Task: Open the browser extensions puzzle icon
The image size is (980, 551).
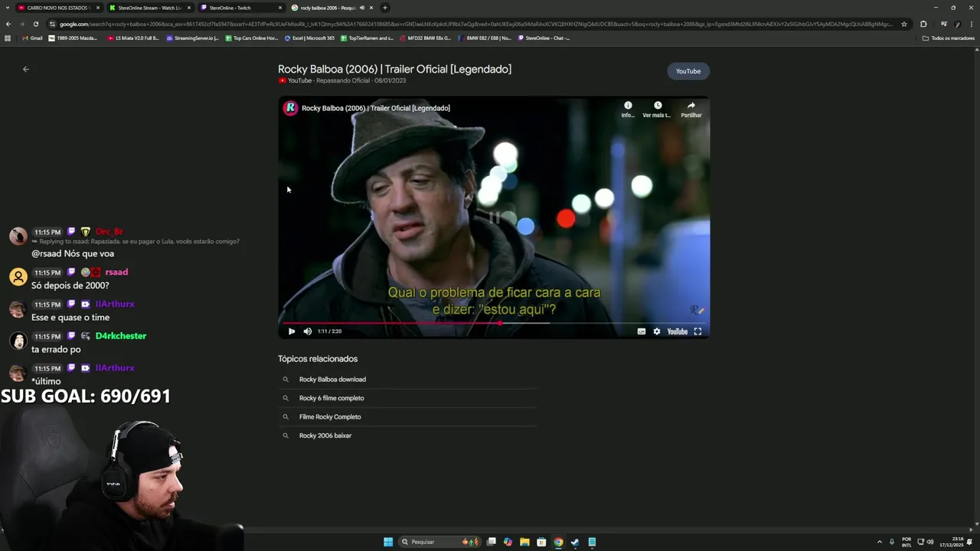Action: [x=923, y=24]
